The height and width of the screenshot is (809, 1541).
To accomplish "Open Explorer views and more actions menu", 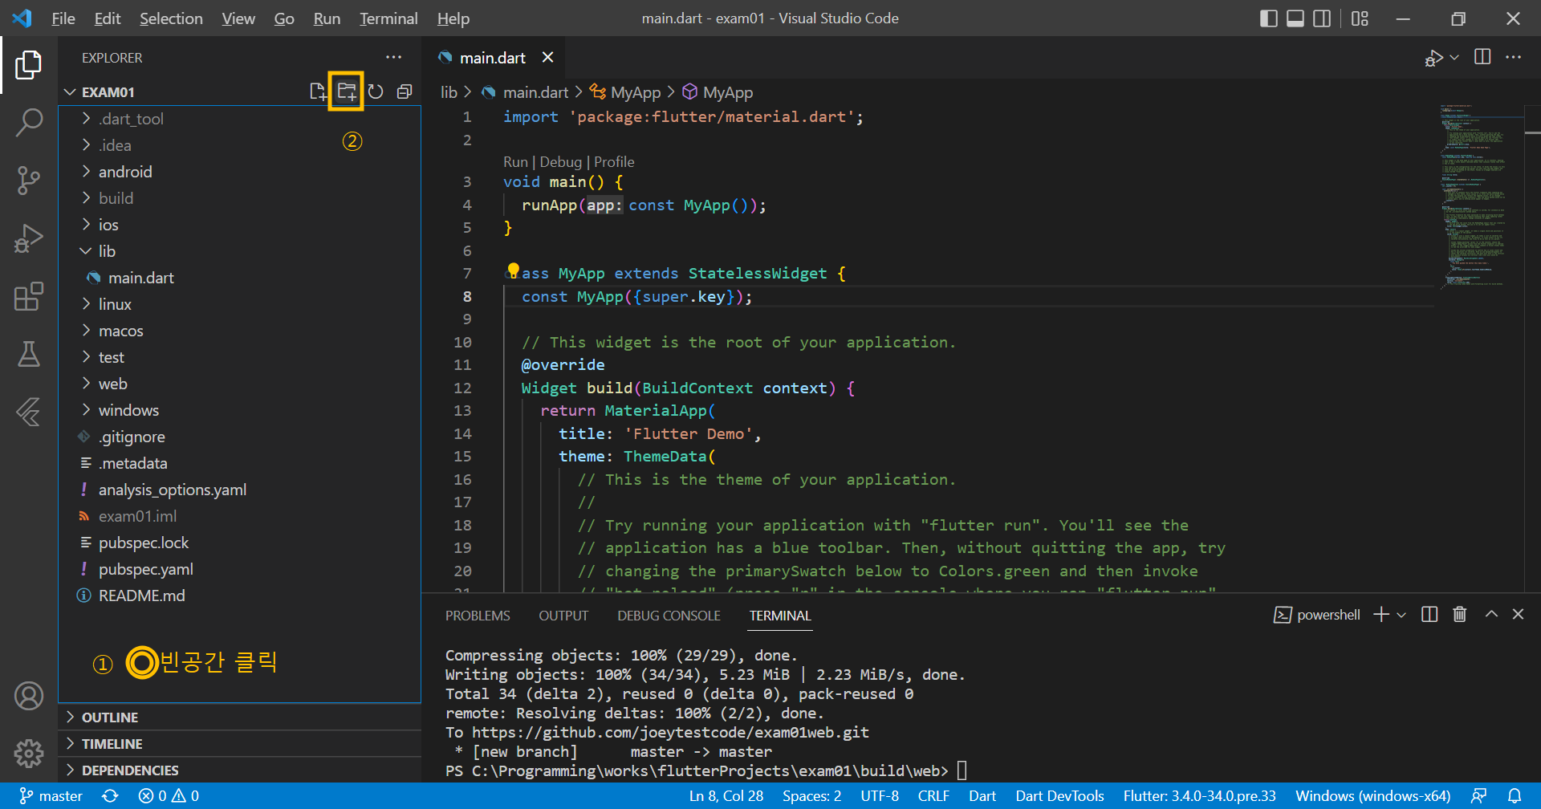I will coord(393,58).
